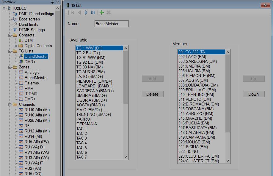Image resolution: width=273 pixels, height=176 pixels.
Task: Click the PMR zone icon
Action: coord(21,88)
